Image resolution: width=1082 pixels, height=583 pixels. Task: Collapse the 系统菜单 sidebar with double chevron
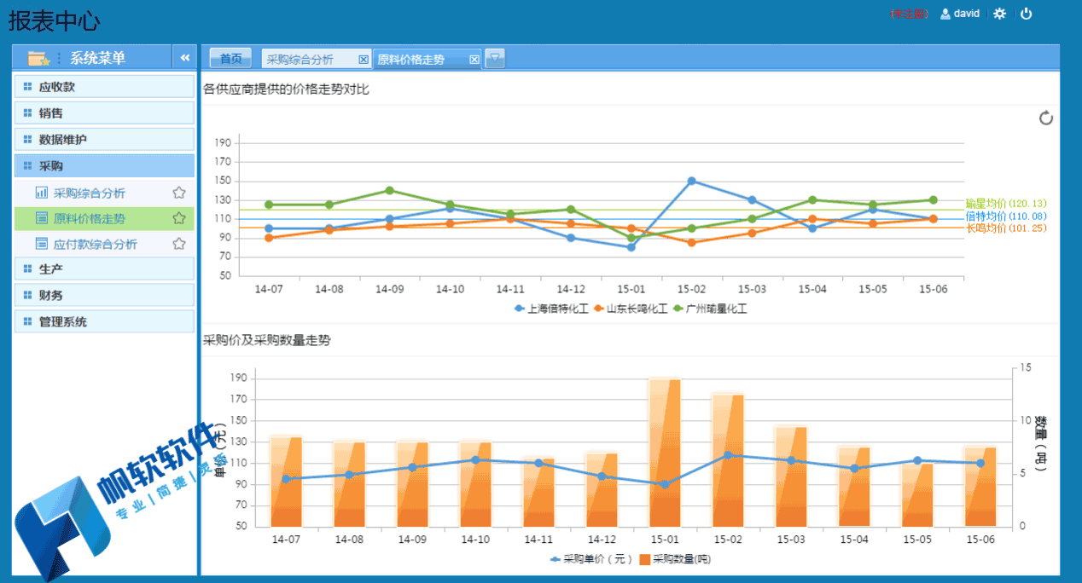pyautogui.click(x=185, y=58)
